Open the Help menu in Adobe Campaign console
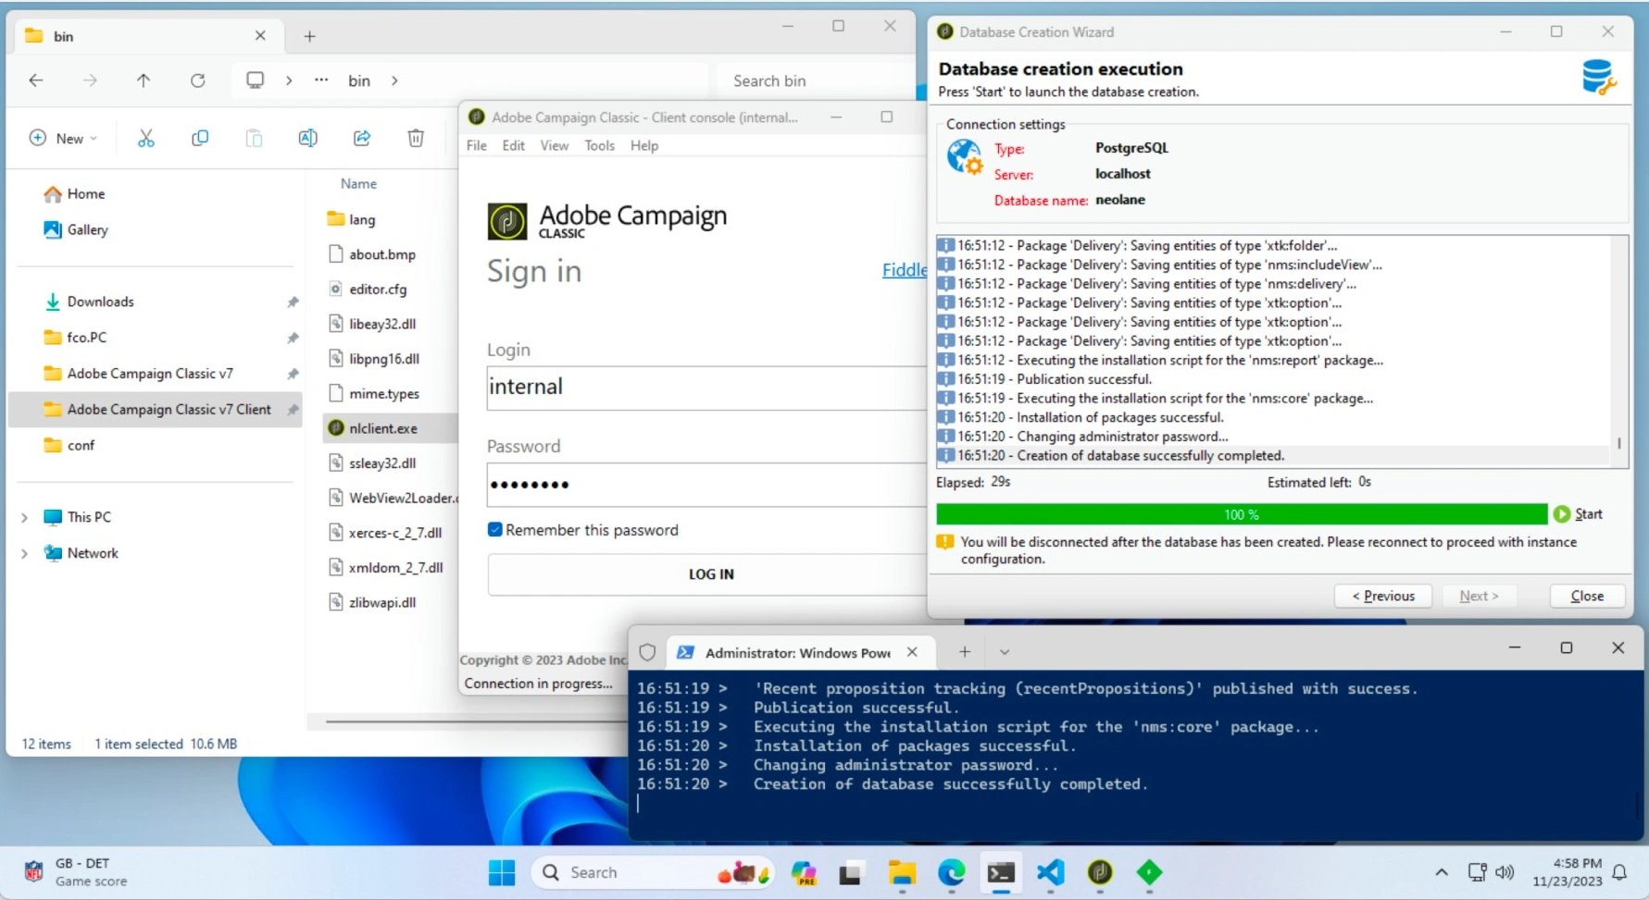Screen dimensions: 1649x900 (x=644, y=145)
